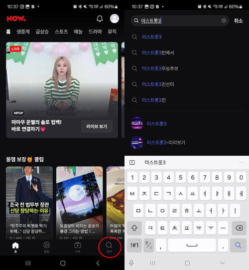The height and width of the screenshot is (270, 249).
Task: Tap 취소 to cancel search
Action: click(x=238, y=20)
